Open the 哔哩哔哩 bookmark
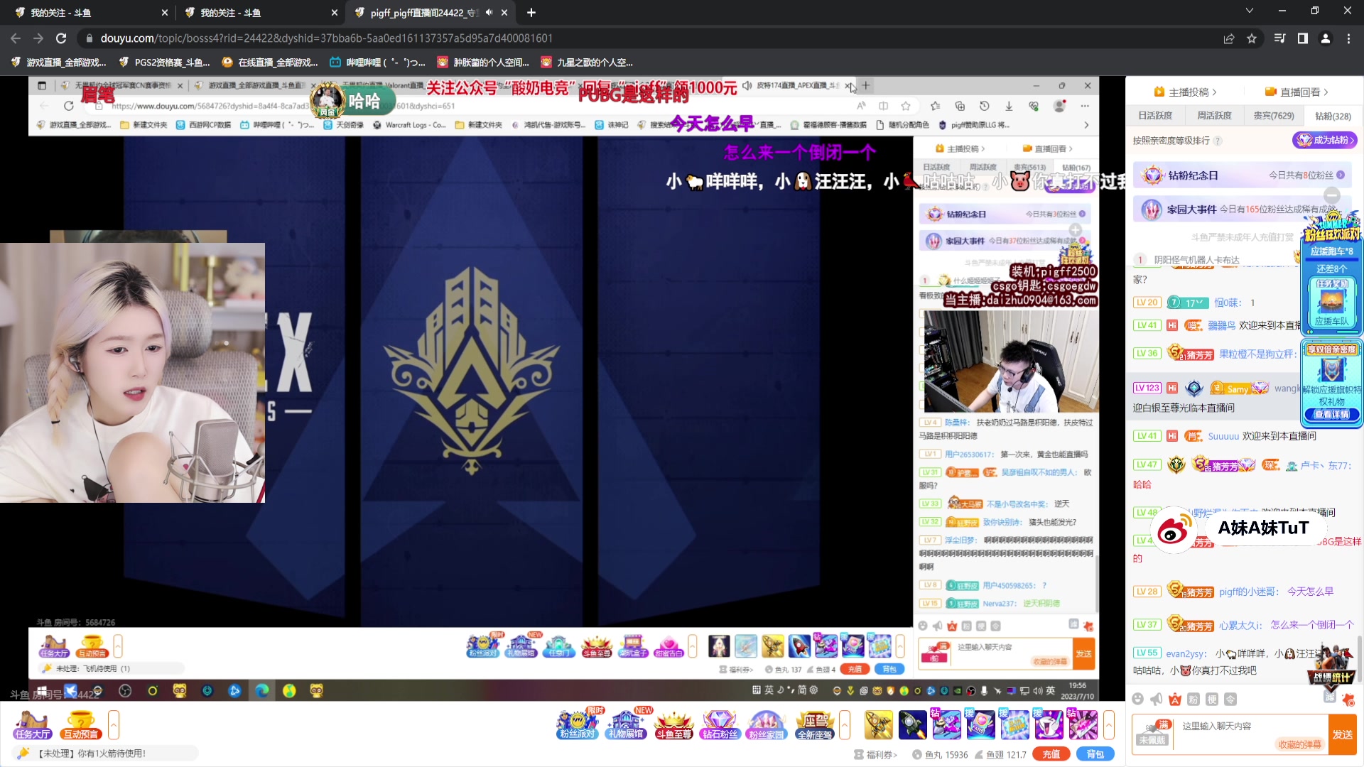Image resolution: width=1364 pixels, height=767 pixels. click(377, 62)
